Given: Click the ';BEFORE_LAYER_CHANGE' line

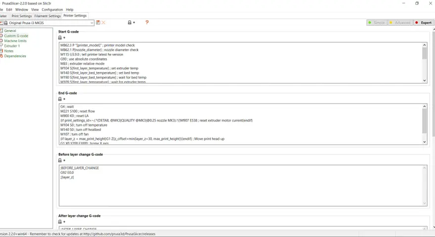Looking at the screenshot, I should (80, 168).
